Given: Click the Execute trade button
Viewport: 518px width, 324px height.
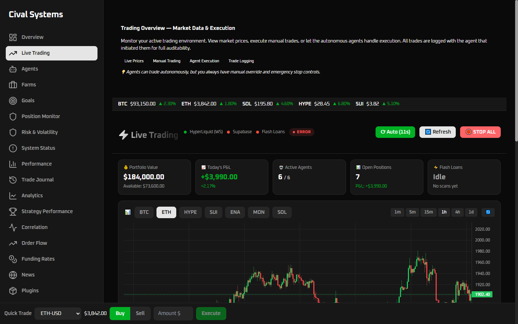Looking at the screenshot, I should coord(211,314).
